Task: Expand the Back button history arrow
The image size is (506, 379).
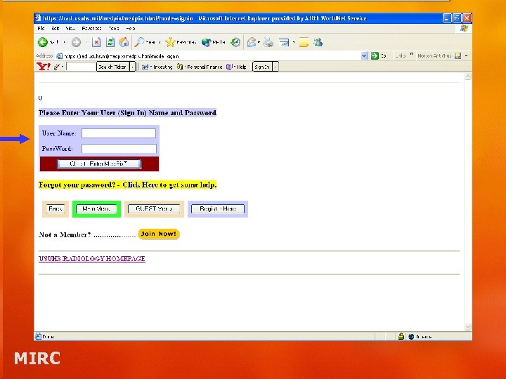Action: point(64,42)
